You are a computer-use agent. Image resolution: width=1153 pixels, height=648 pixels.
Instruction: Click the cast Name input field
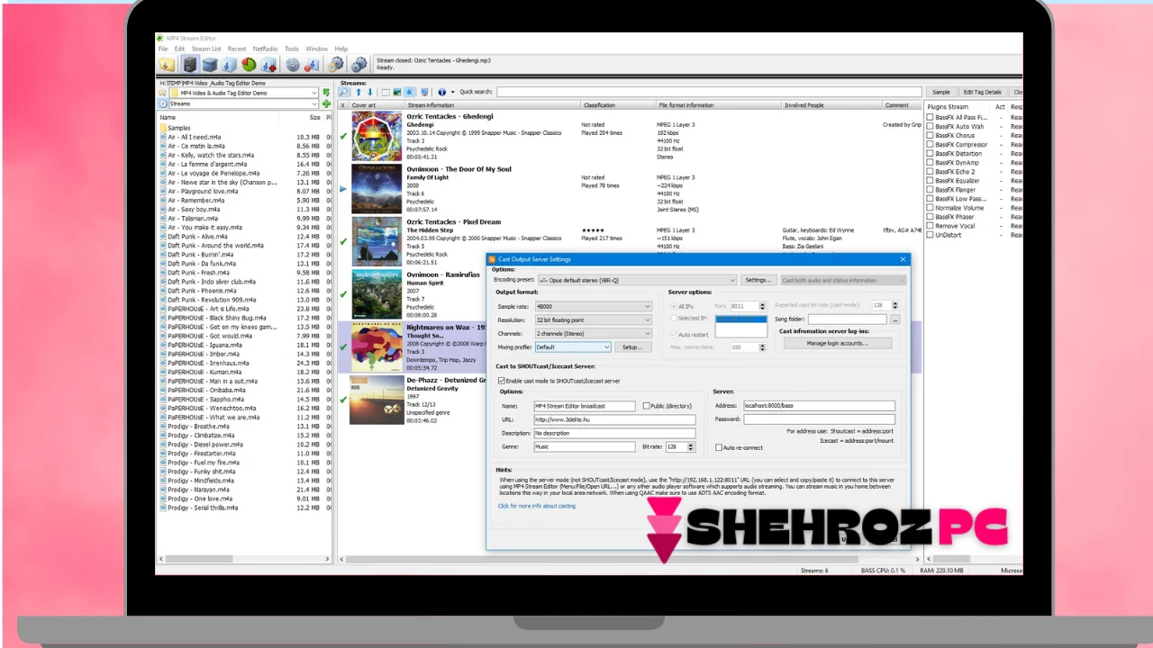585,406
